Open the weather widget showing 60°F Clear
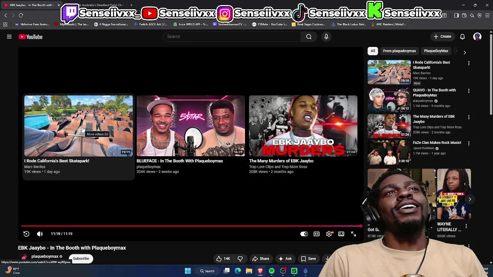Viewport: 493px width, 277px height. (13, 271)
